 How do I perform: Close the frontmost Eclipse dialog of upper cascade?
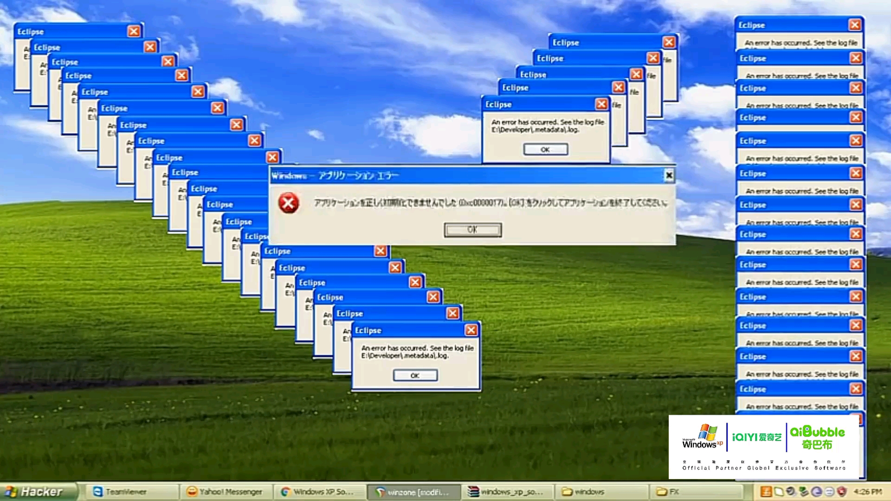coord(601,104)
